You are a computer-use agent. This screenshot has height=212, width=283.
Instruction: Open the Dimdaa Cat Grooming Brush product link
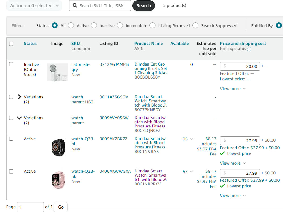tap(151, 68)
